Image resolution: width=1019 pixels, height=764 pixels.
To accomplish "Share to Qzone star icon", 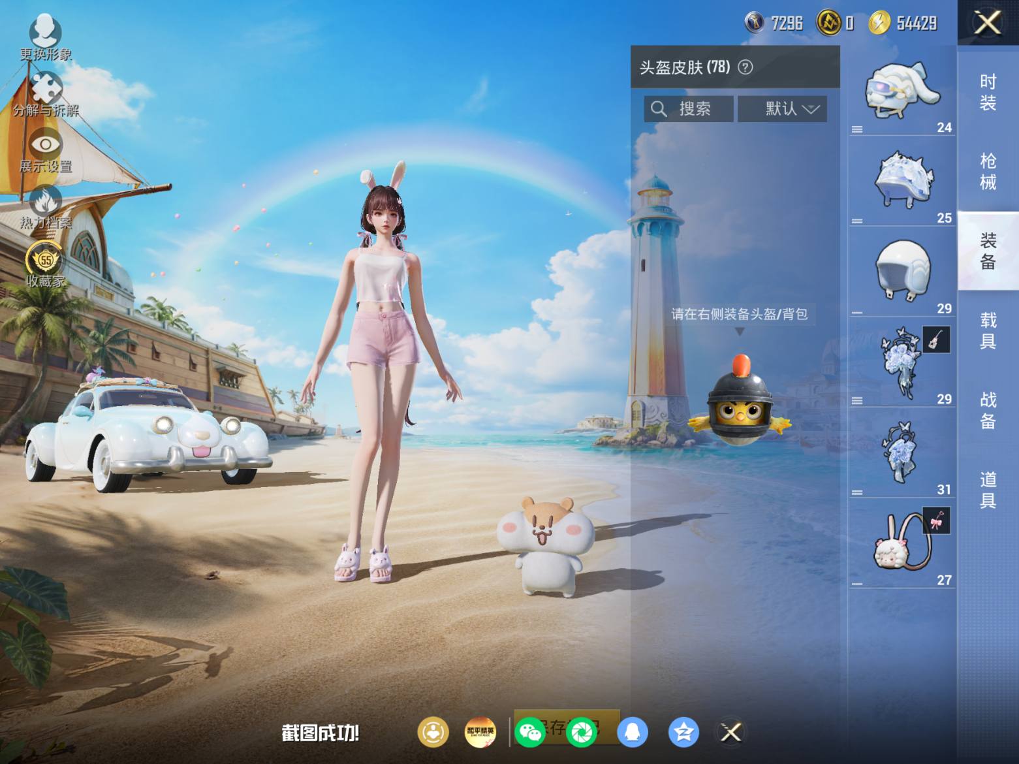I will (x=683, y=732).
